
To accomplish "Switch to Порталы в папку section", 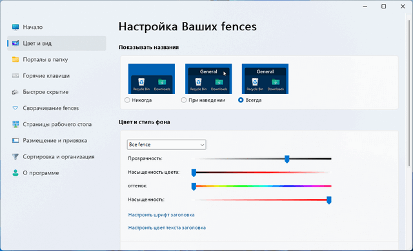I will [57, 60].
